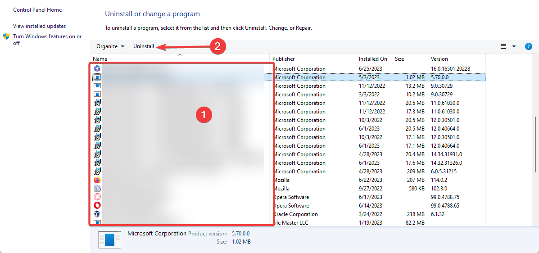Open Turn Windows features on or off
This screenshot has height=253, width=539.
(x=47, y=40)
